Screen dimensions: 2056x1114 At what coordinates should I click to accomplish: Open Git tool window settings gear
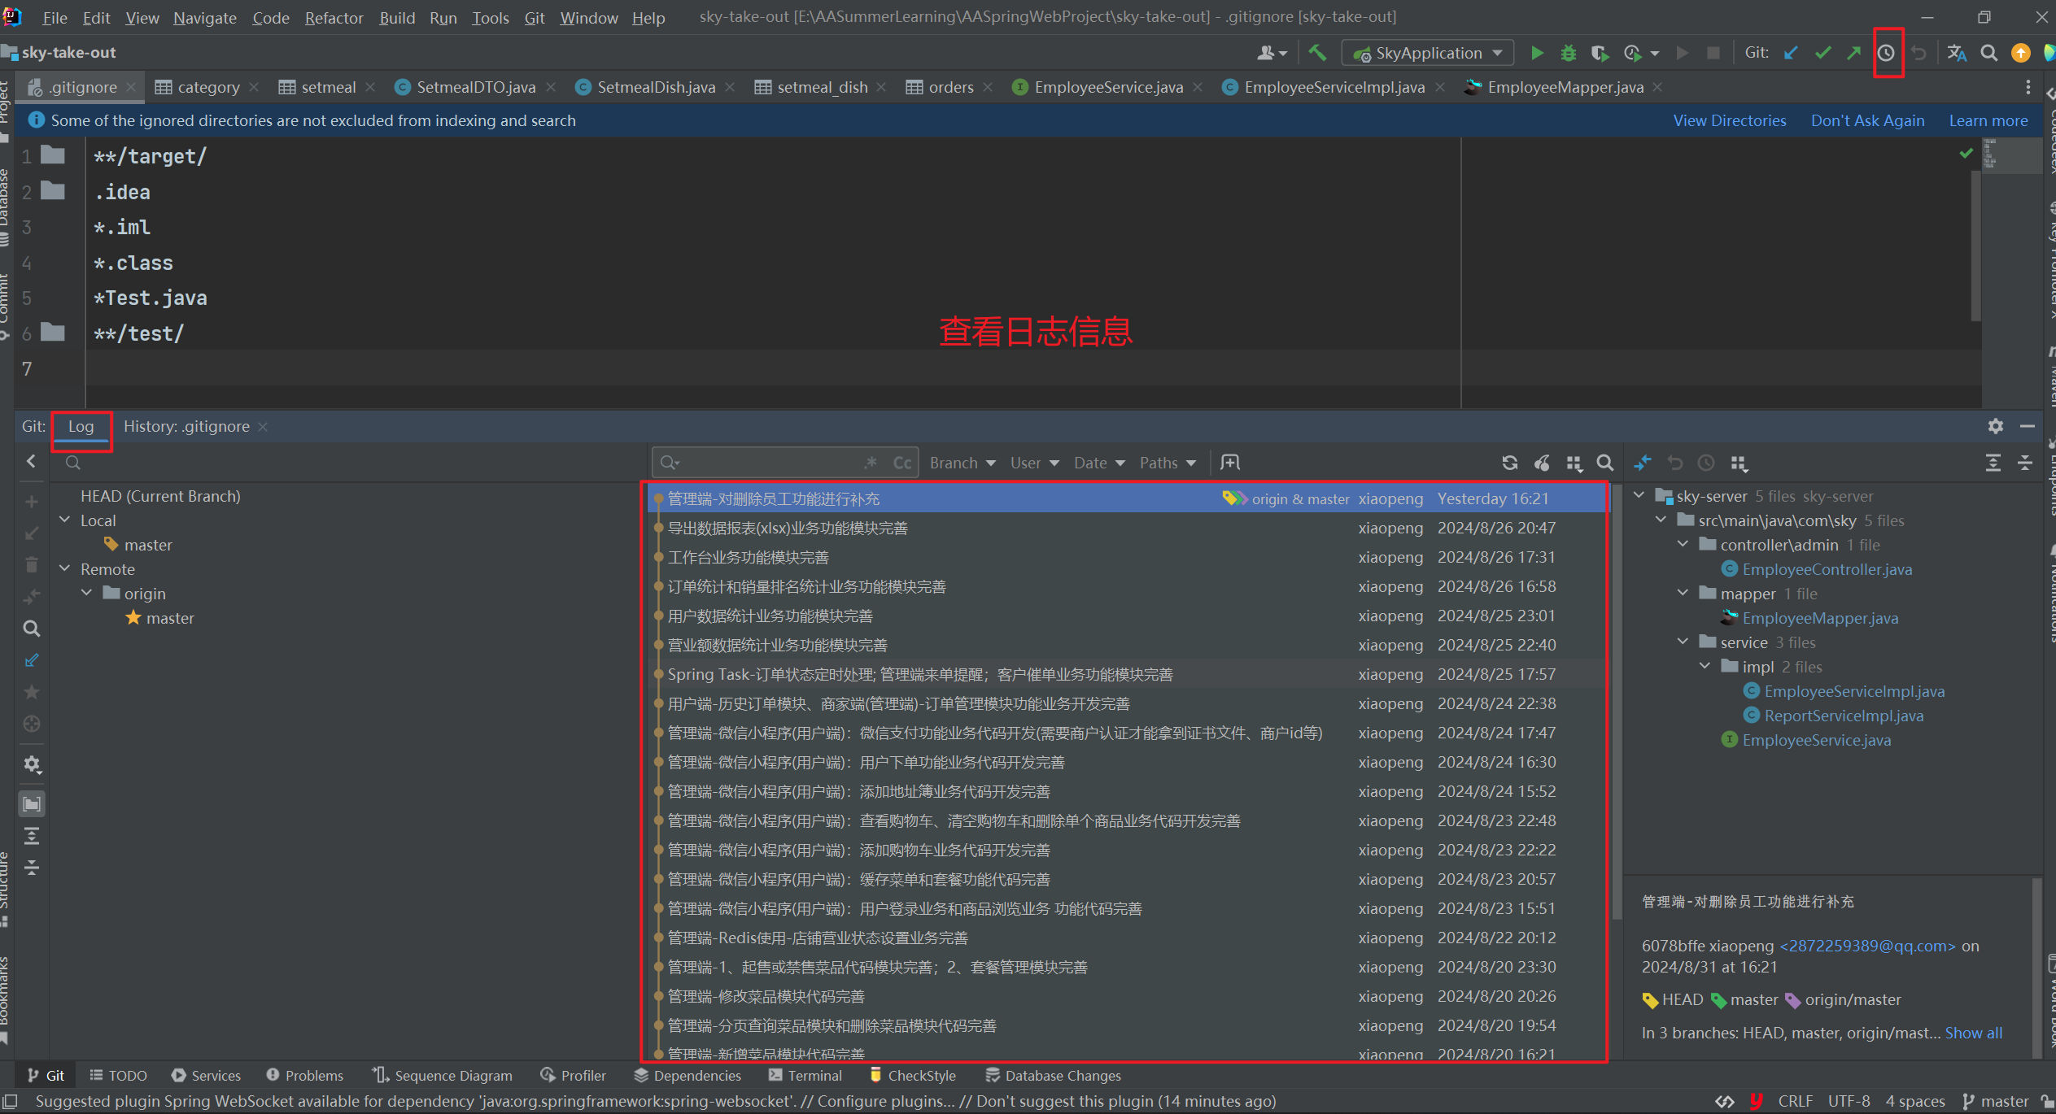coord(1995,426)
